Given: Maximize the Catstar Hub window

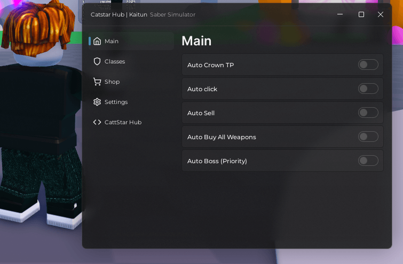Looking at the screenshot, I should click(361, 14).
